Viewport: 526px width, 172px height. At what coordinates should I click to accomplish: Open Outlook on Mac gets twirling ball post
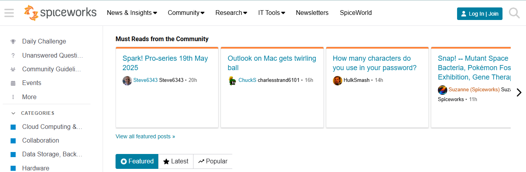coord(272,63)
